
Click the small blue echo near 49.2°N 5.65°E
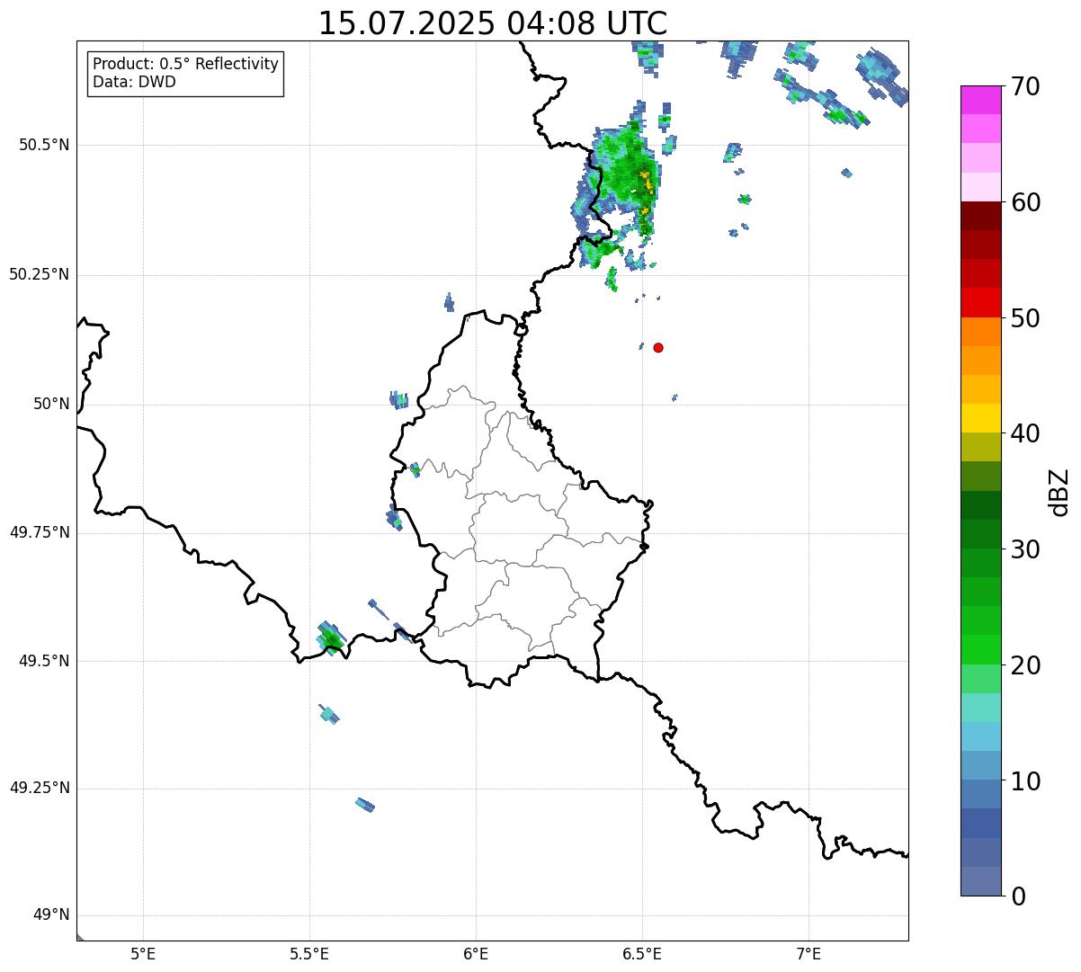(365, 804)
